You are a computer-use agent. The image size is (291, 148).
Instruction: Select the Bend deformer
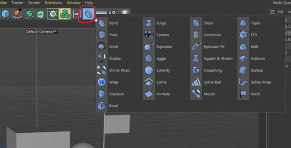point(108,23)
